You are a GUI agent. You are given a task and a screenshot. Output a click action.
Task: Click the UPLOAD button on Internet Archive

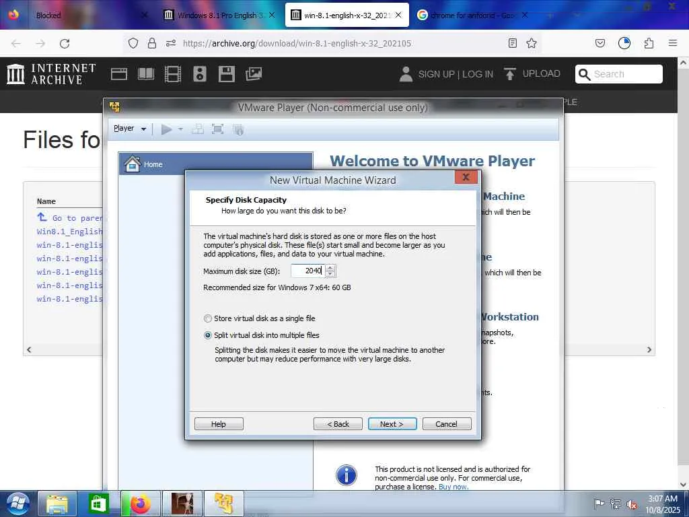[x=532, y=73]
